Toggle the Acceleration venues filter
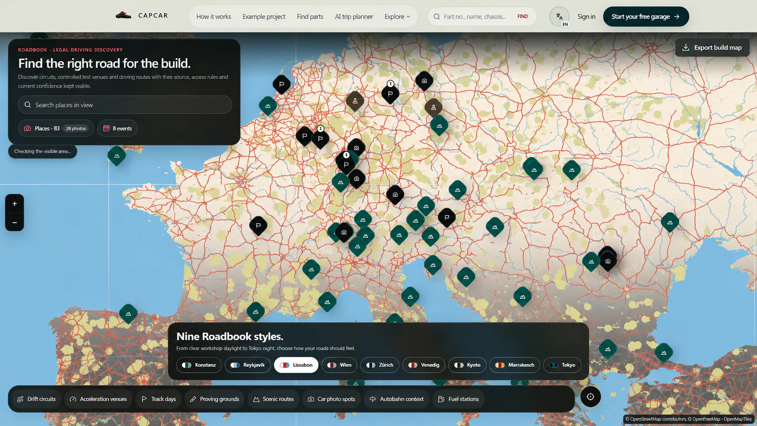Screen dimensions: 757x426 click(98, 399)
